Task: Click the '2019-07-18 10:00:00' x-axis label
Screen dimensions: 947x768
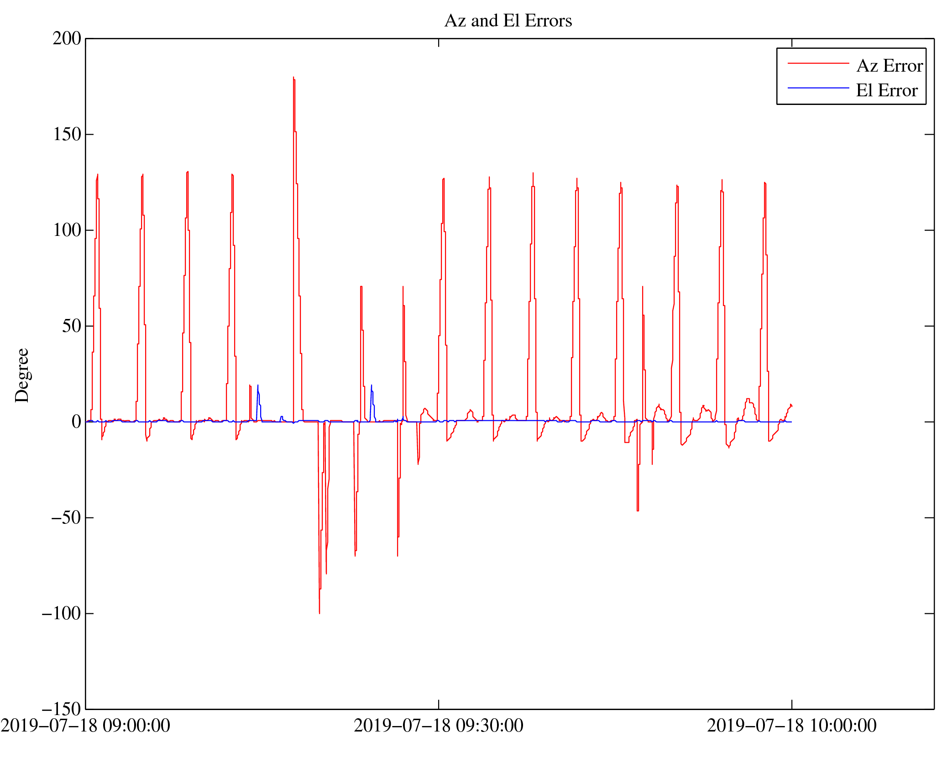Action: 791,726
